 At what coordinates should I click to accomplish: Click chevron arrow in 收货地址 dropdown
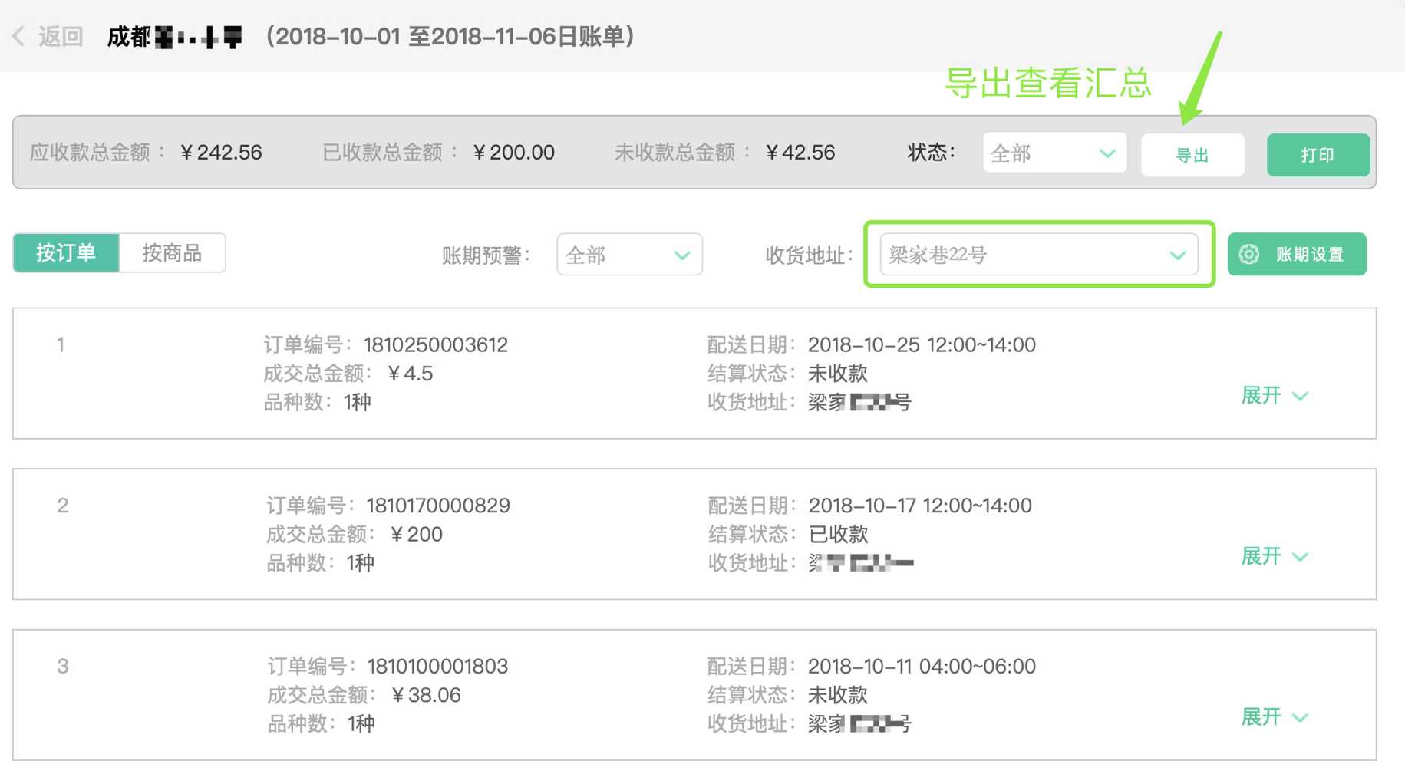pyautogui.click(x=1177, y=255)
